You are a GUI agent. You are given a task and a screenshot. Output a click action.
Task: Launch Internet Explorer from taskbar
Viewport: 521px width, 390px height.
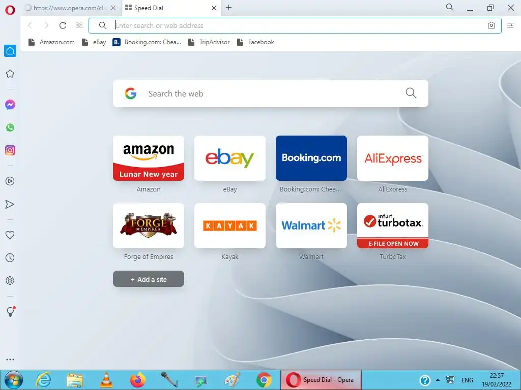(44, 380)
